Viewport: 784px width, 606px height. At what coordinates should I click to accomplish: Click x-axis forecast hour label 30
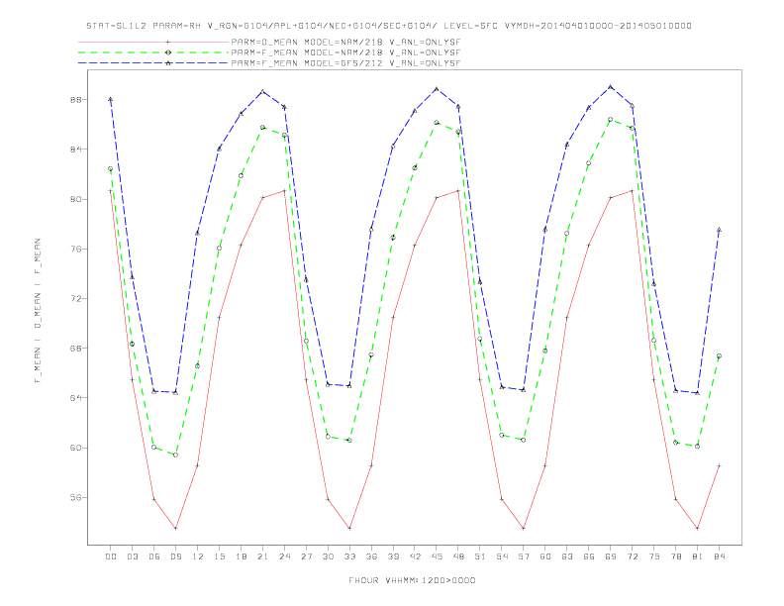(x=328, y=556)
